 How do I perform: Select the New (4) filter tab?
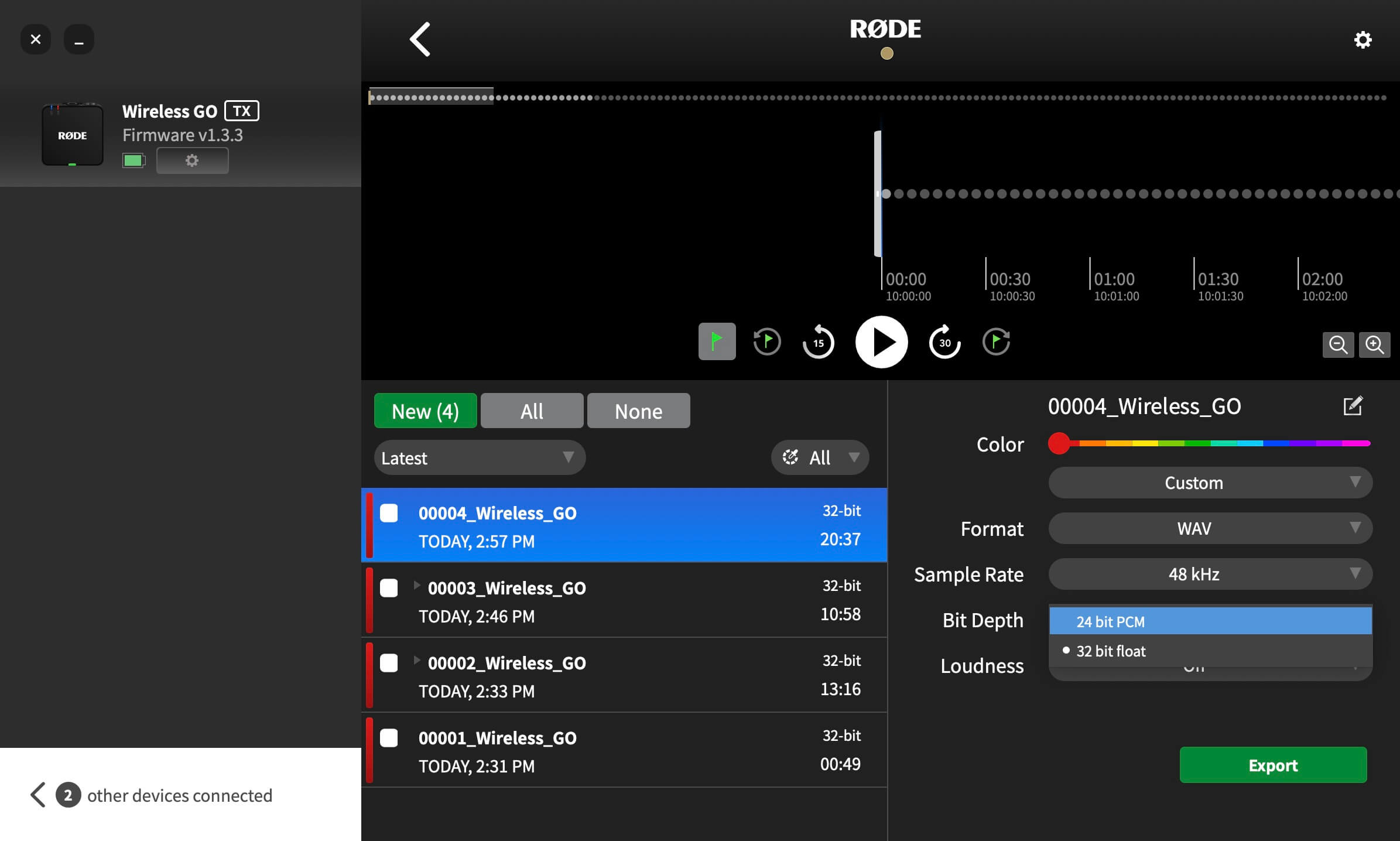[x=426, y=411]
